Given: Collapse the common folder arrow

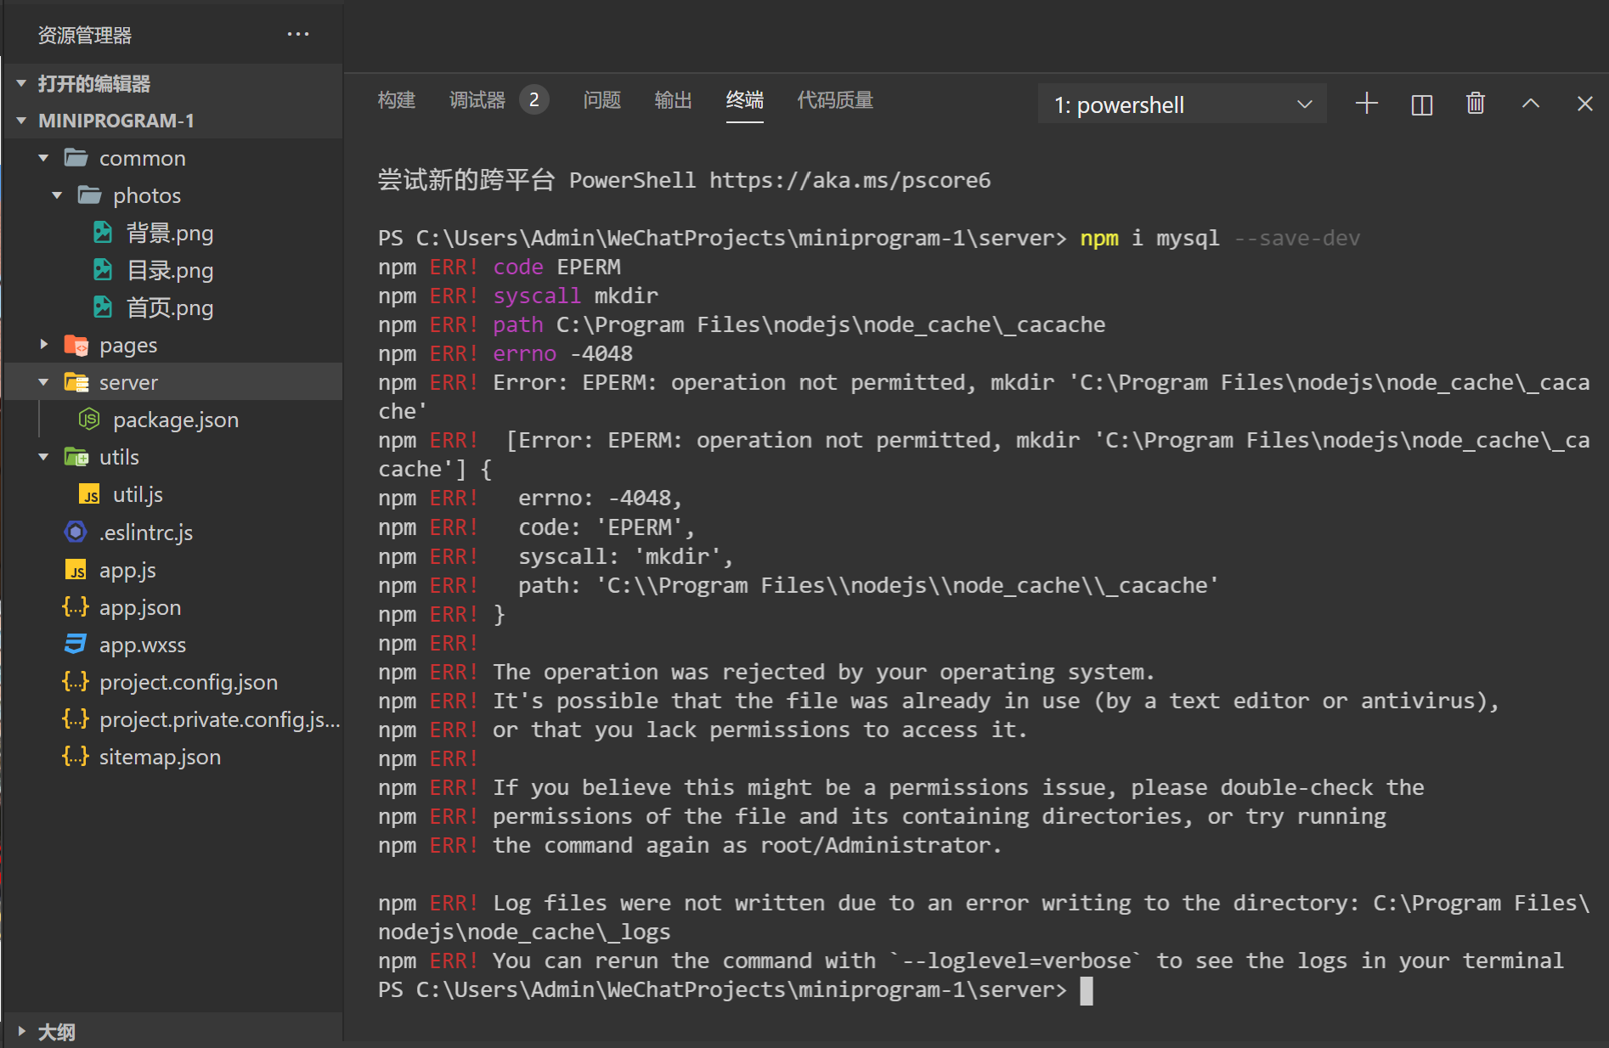Looking at the screenshot, I should coord(43,158).
